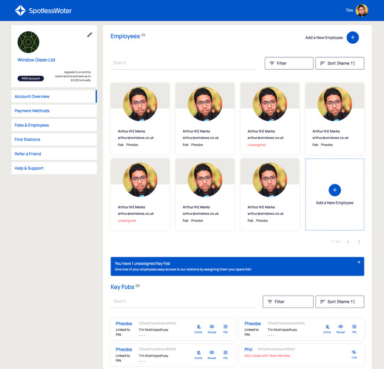Open the Key Fobs Sort (Name) dropdown
The image size is (384, 369).
click(340, 302)
